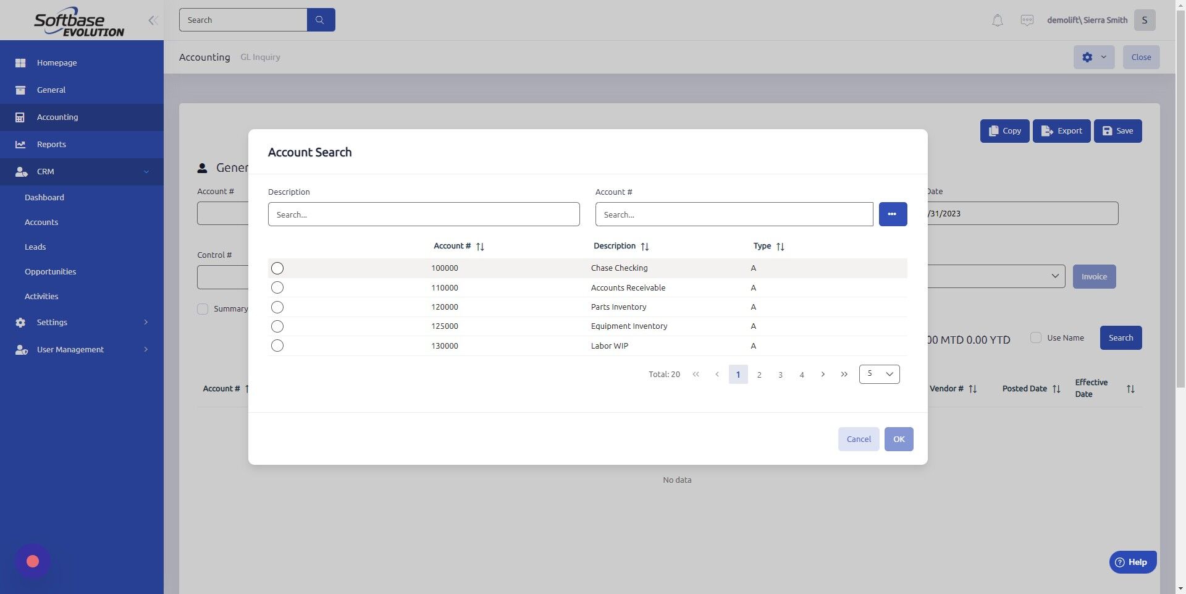
Task: Click the User Management icon in the sidebar
Action: pyautogui.click(x=21, y=350)
